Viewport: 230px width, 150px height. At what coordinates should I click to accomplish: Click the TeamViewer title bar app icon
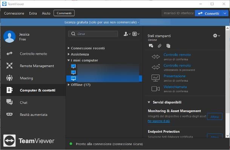point(5,4)
